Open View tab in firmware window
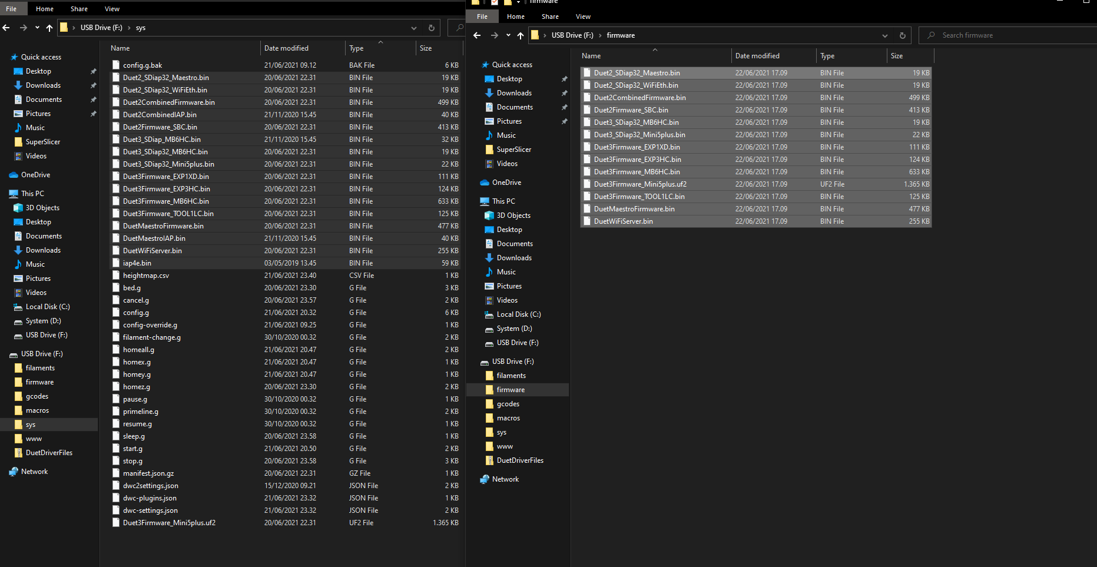Viewport: 1097px width, 567px height. pyautogui.click(x=583, y=16)
